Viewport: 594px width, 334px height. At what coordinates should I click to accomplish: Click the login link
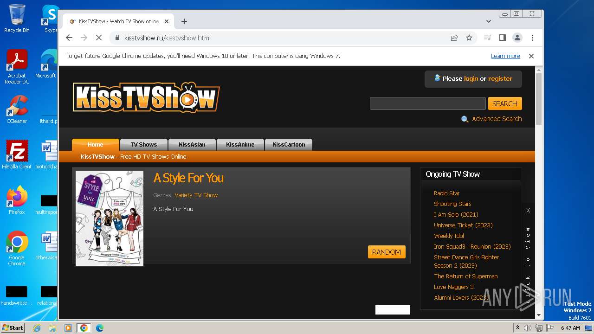pos(471,78)
